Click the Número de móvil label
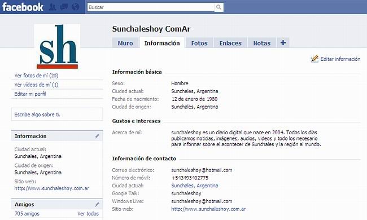The image size is (367, 220). [x=131, y=178]
